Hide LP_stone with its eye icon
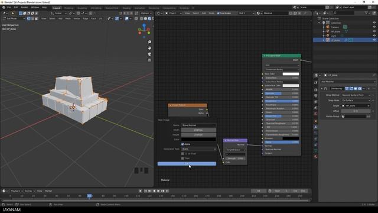The height and width of the screenshot is (213, 378). [x=374, y=40]
